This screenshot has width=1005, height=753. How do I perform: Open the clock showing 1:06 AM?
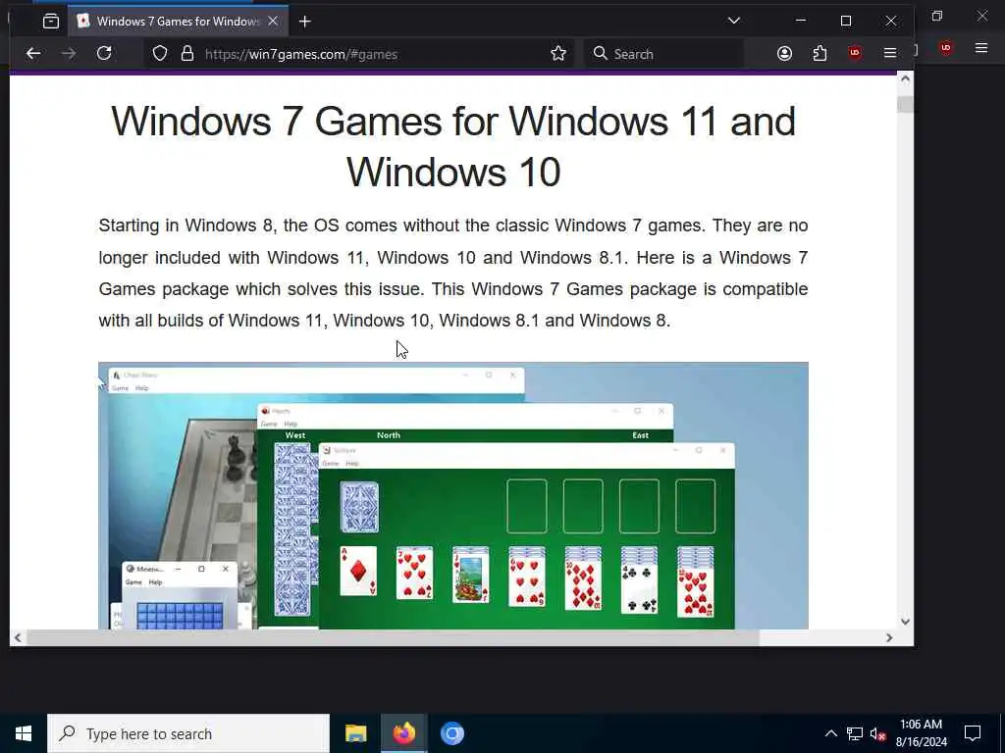(921, 733)
